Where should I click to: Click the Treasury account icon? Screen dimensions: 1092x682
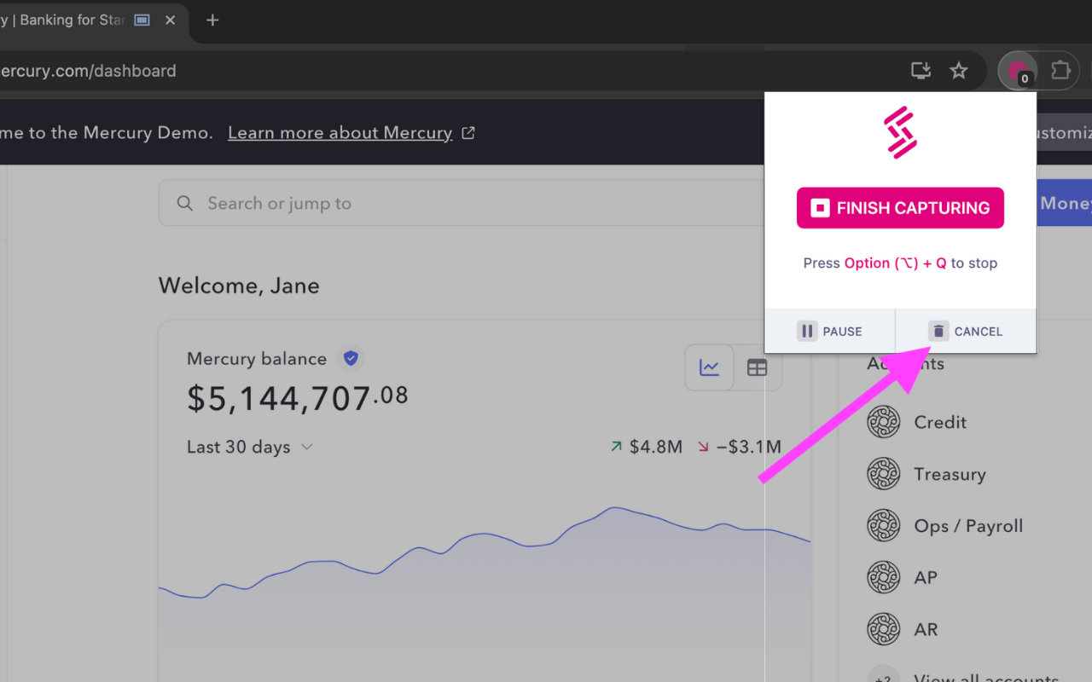(x=884, y=474)
